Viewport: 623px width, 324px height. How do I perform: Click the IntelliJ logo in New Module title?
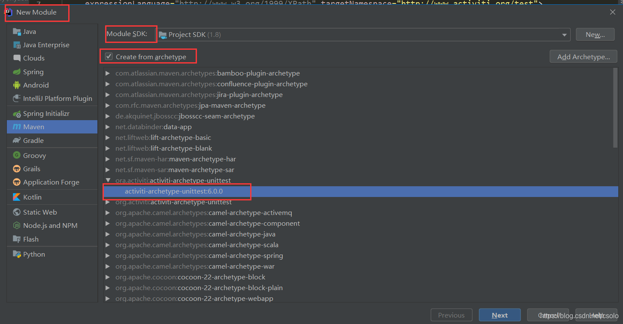(x=9, y=12)
